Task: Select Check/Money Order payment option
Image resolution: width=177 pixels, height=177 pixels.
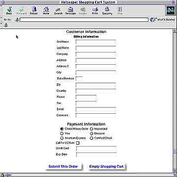Action: [62, 129]
